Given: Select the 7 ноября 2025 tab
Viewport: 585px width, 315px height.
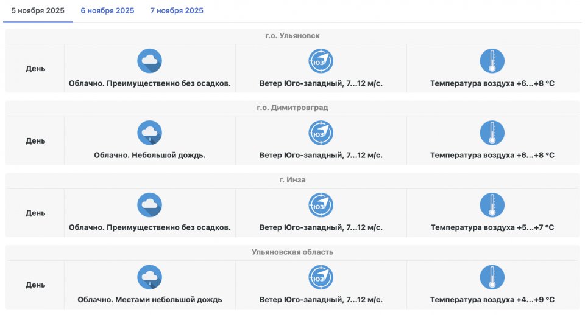Looking at the screenshot, I should pyautogui.click(x=177, y=11).
